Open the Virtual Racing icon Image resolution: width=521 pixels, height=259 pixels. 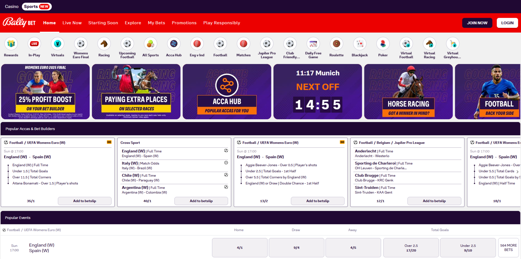pos(429,44)
